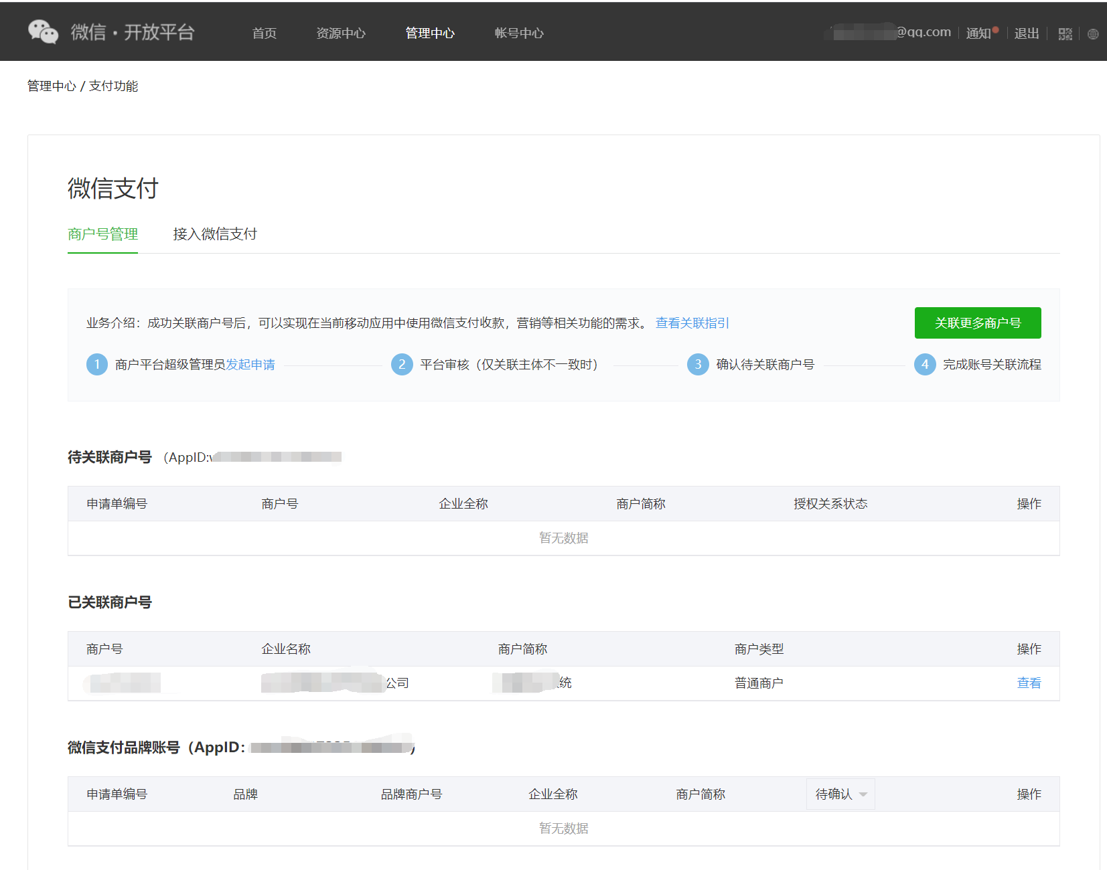Click 授权关系状态 column header
The image size is (1107, 870).
[x=830, y=503]
